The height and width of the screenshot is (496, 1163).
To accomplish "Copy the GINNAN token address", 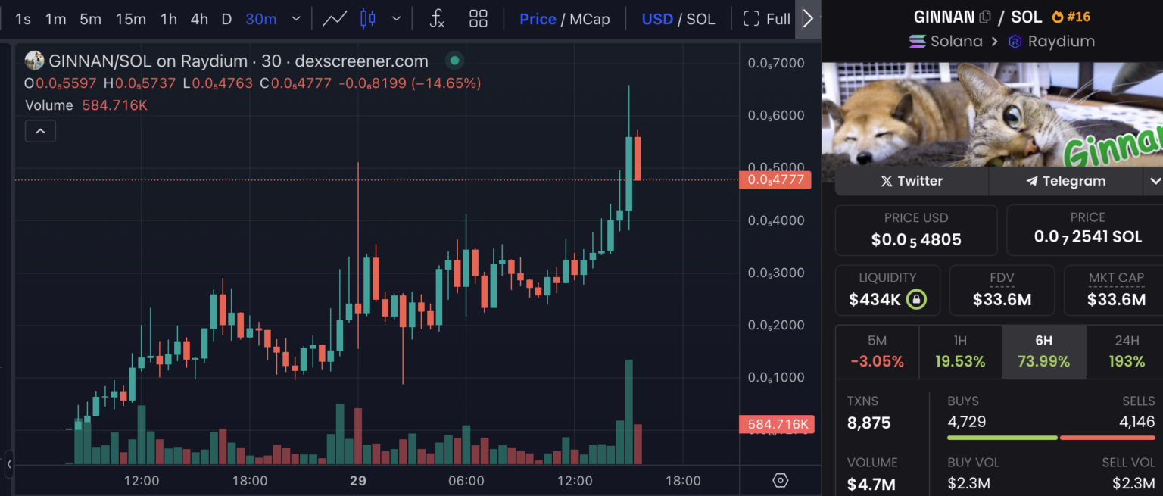I will tap(985, 17).
